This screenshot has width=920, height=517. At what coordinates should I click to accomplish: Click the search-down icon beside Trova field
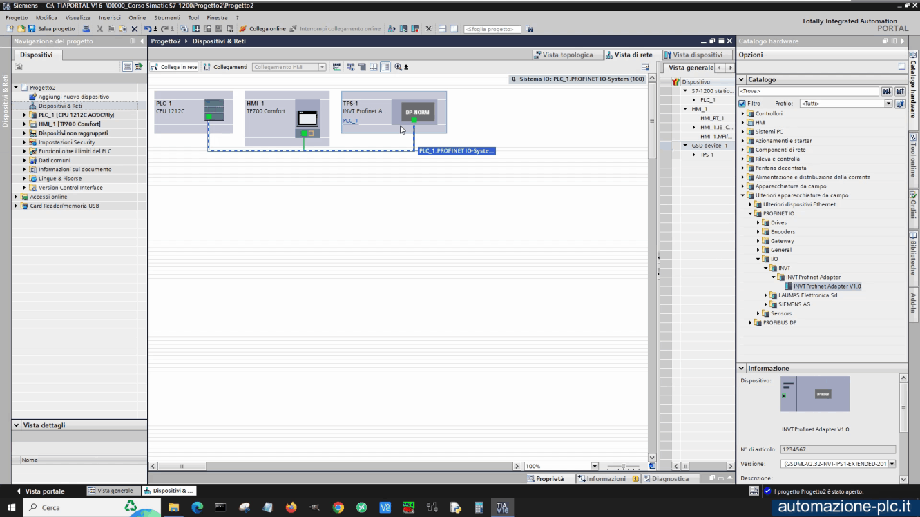point(887,91)
